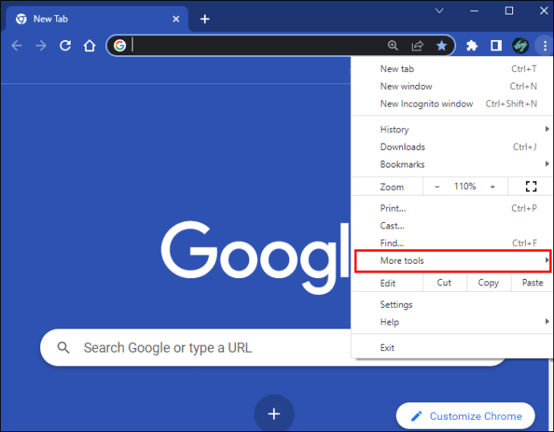
Task: Click Cut in the Edit row
Action: [x=444, y=283]
